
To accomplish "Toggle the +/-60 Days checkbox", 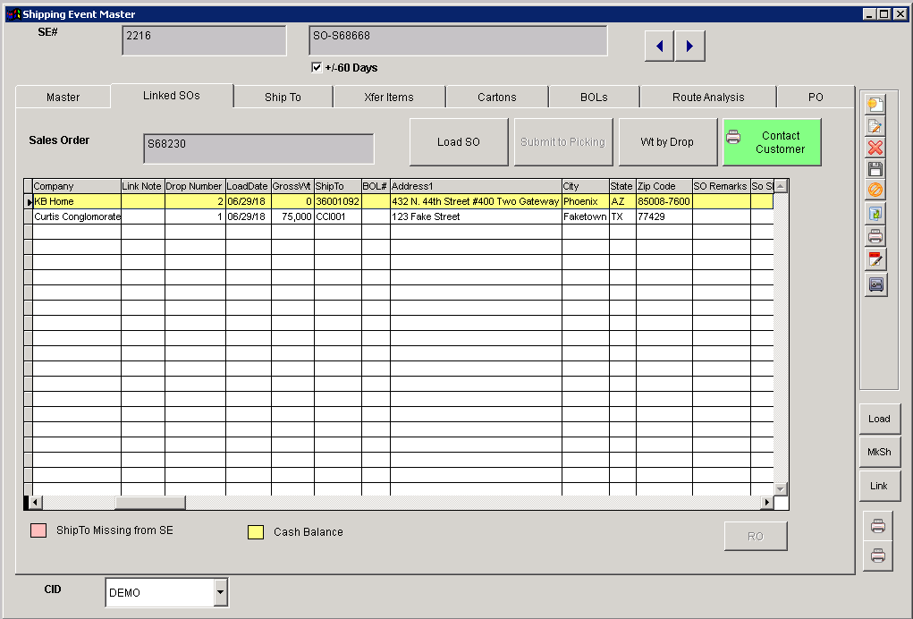I will pyautogui.click(x=317, y=68).
